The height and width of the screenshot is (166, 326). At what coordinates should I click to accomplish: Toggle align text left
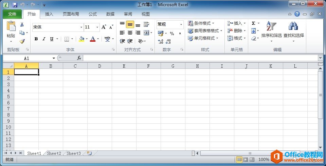point(122,33)
